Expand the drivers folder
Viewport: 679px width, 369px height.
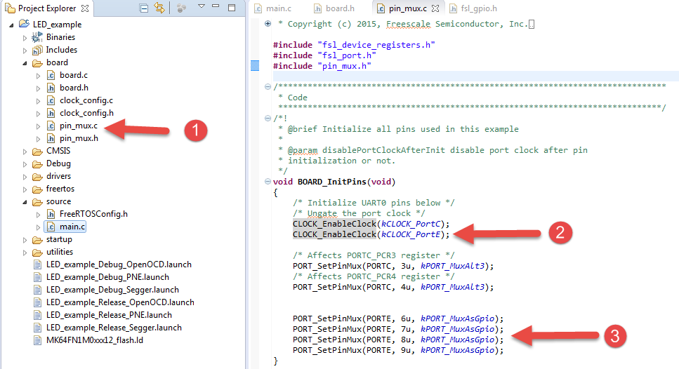pos(25,177)
